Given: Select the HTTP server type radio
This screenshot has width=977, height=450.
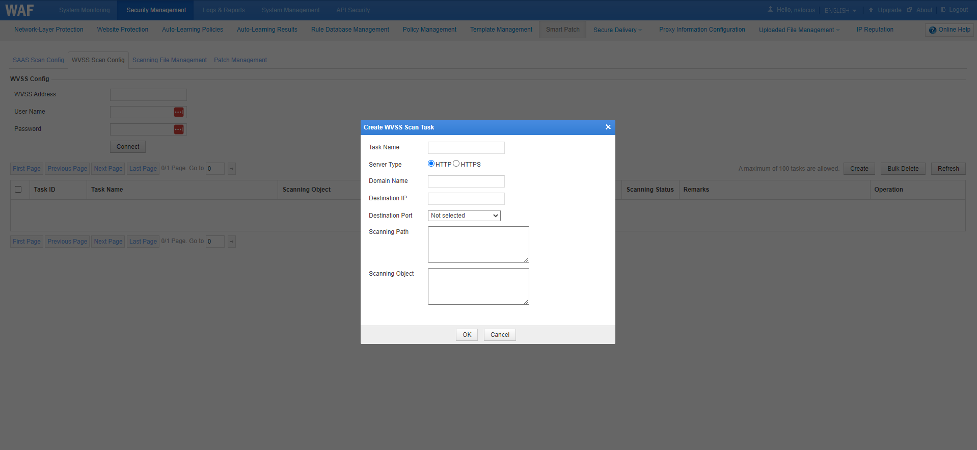Looking at the screenshot, I should coord(431,164).
